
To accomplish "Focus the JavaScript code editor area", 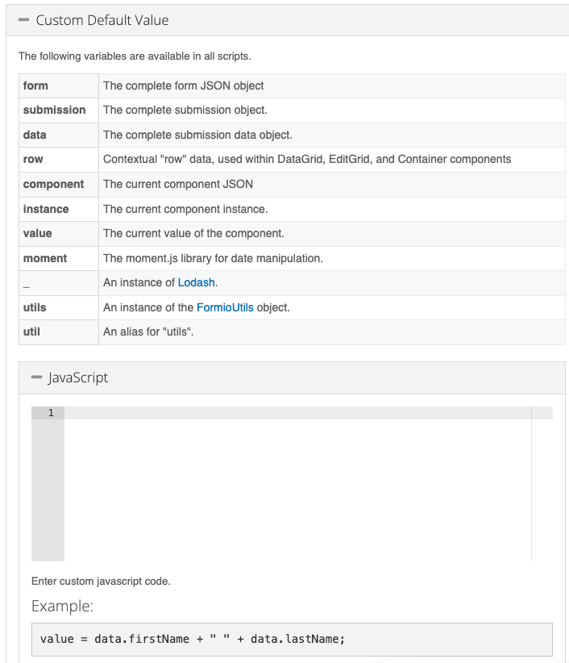I will (x=297, y=484).
